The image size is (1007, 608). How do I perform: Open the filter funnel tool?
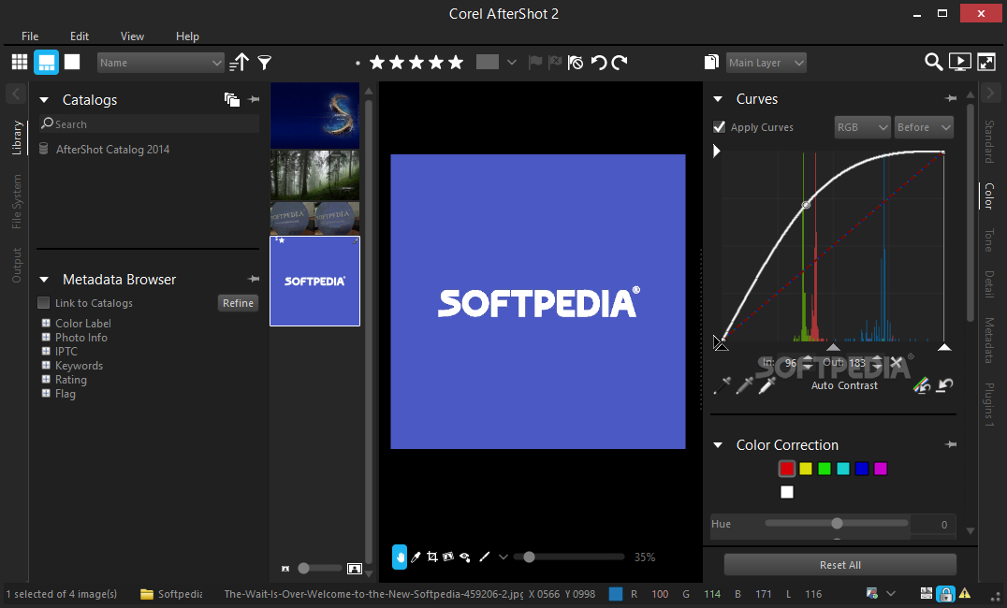tap(265, 63)
